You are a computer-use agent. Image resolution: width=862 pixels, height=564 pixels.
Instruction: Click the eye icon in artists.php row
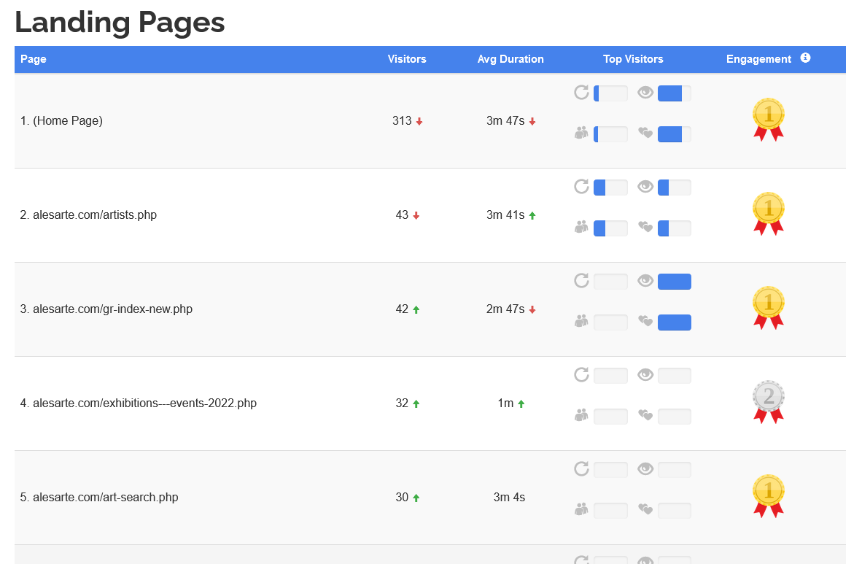tap(645, 187)
